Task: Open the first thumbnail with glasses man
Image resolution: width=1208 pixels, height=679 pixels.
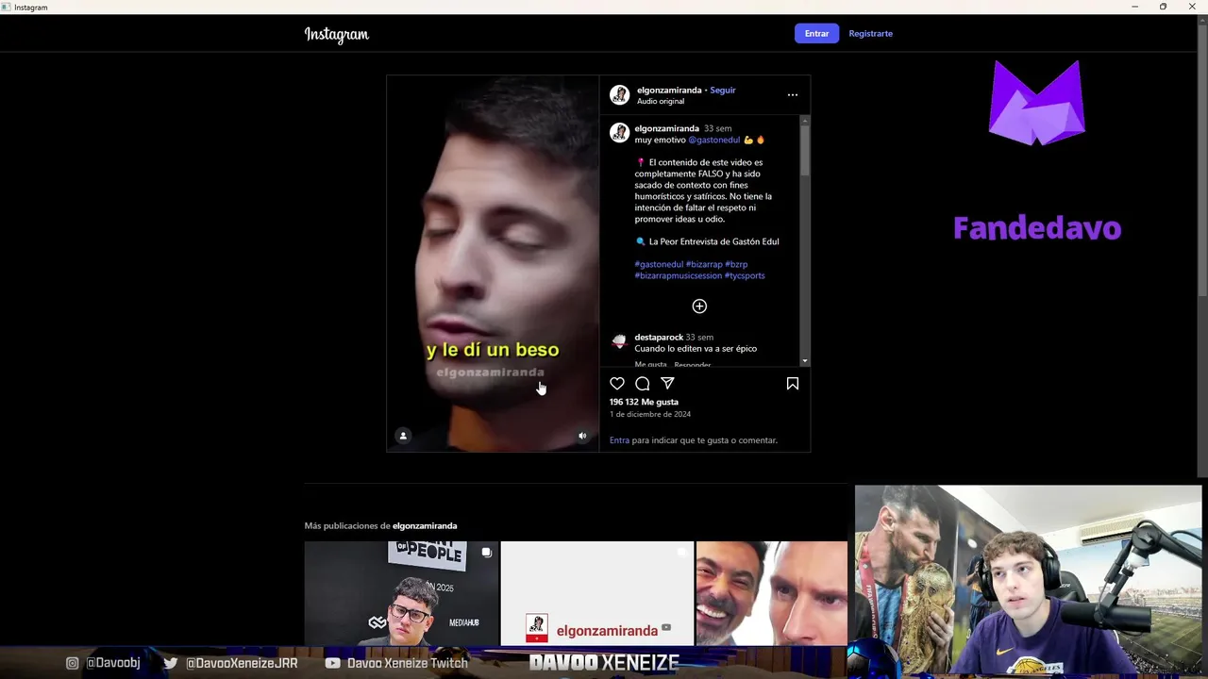Action: pos(401,593)
